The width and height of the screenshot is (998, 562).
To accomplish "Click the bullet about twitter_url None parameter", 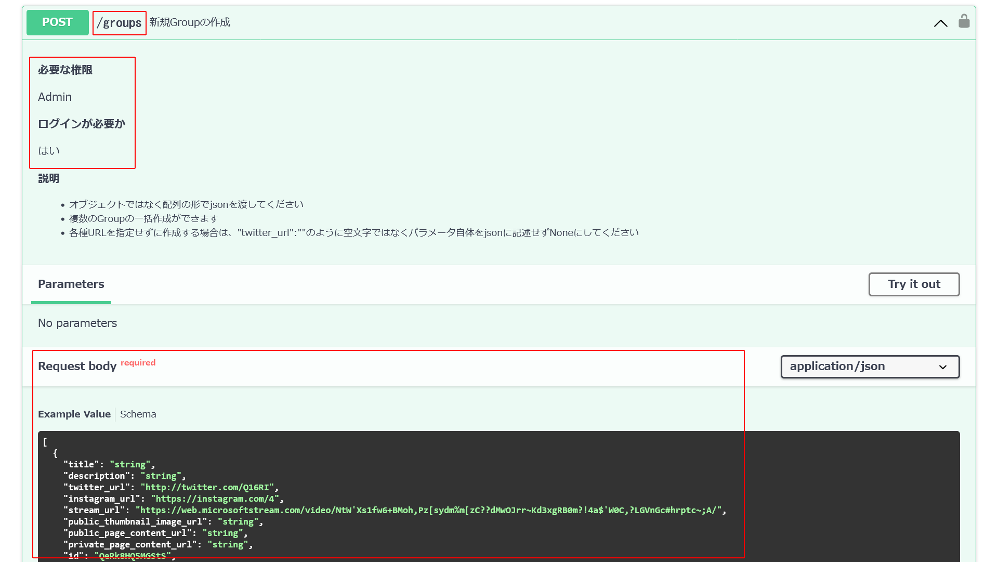I will (x=354, y=232).
